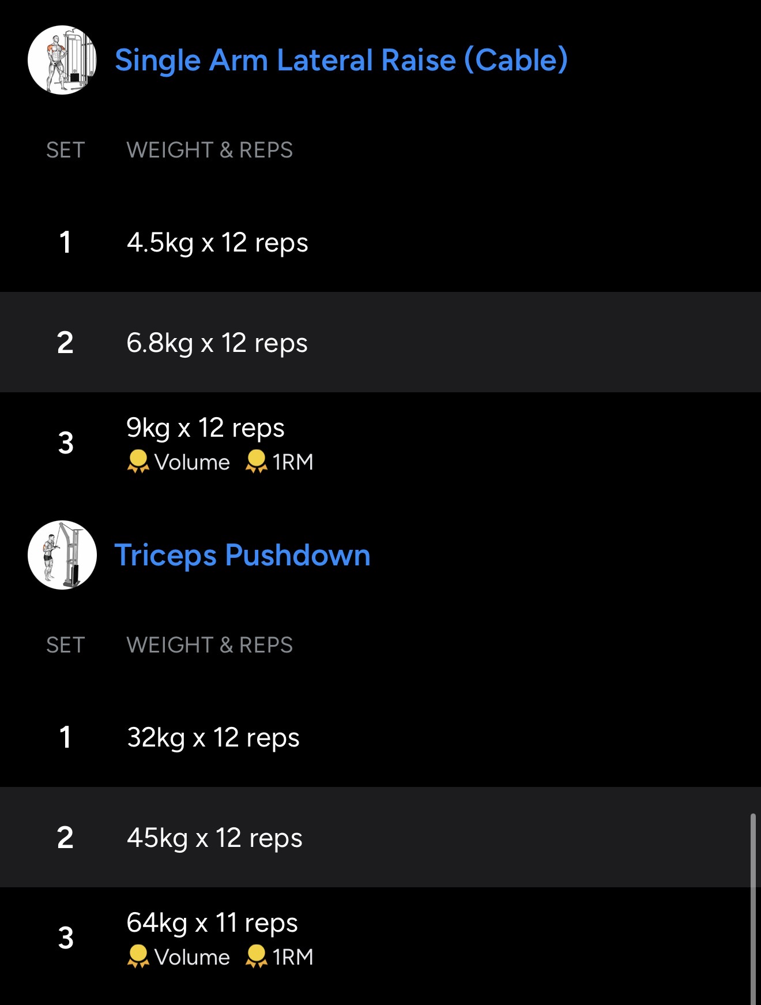Tap 1RM medal icon on 9kg set

pos(257,462)
